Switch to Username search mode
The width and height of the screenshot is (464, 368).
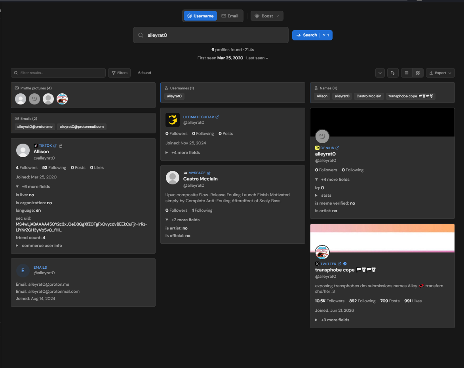(200, 16)
